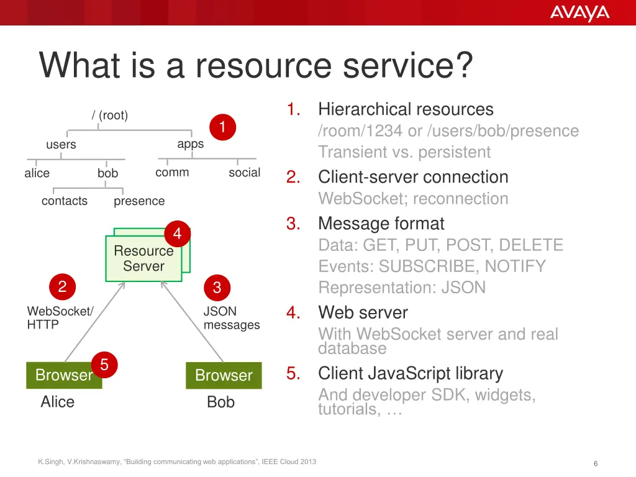Click the Resource Server box

tap(143, 258)
